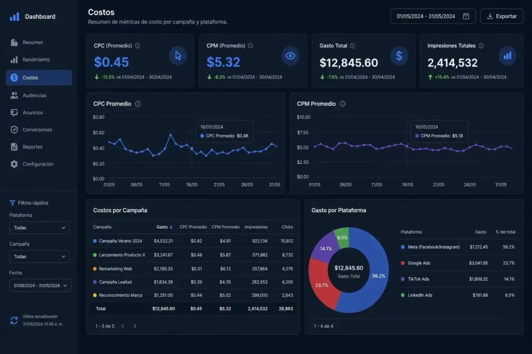Image resolution: width=532 pixels, height=354 pixels.
Task: Click the bar chart icon in Impresiones Totales card
Action: tap(507, 56)
